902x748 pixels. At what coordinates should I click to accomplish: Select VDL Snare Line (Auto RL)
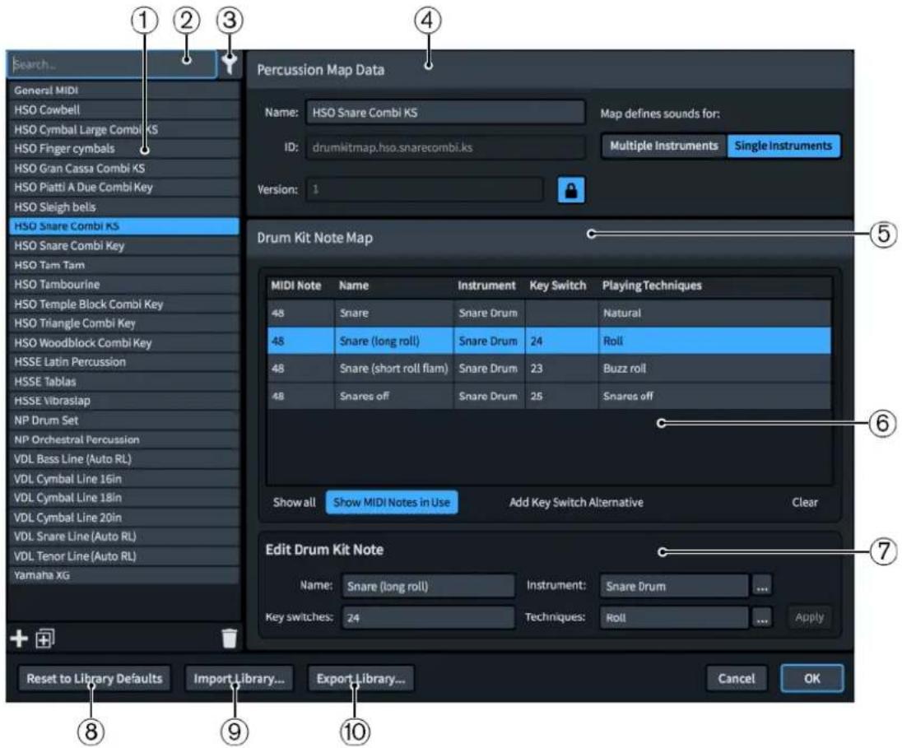click(123, 537)
